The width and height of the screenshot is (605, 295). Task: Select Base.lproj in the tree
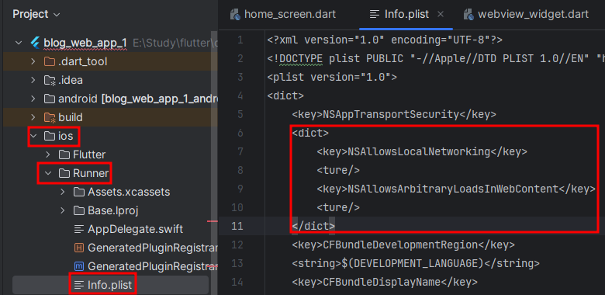point(113,210)
